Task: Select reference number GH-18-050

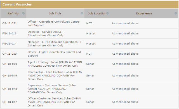Action: [10, 64]
